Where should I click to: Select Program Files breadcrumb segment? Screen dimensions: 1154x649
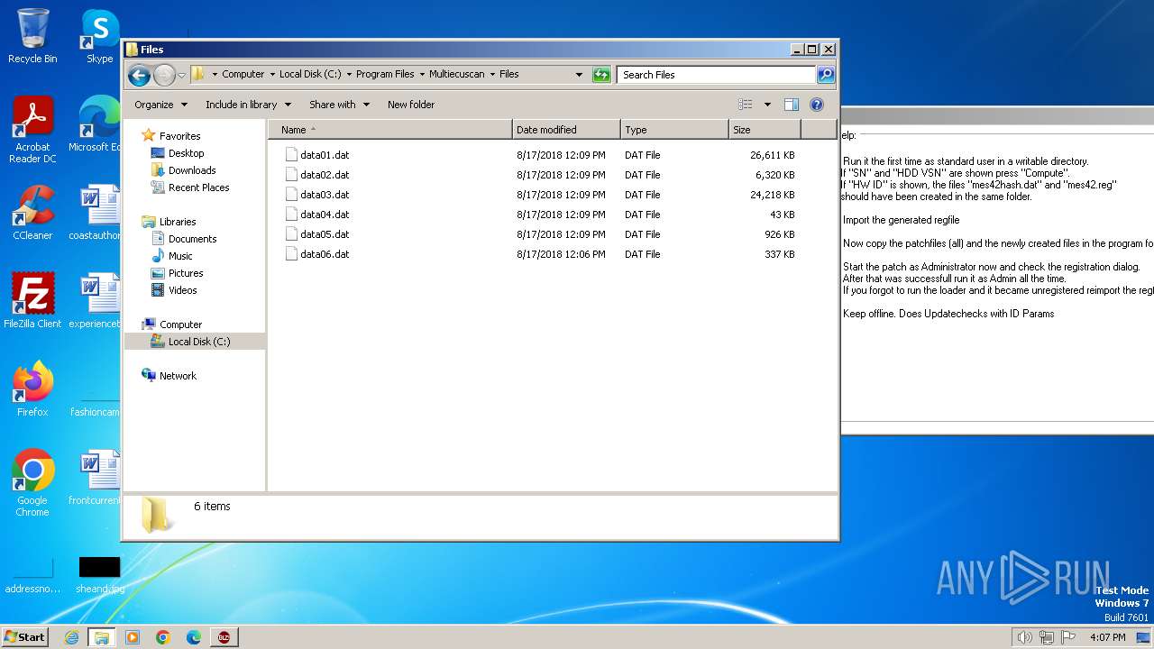coord(385,75)
